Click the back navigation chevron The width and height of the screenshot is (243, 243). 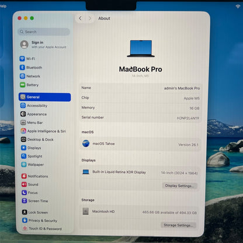(x=80, y=18)
